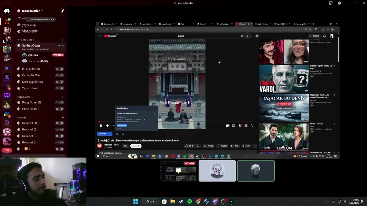This screenshot has height=206, width=367.
Task: Click Paylaş share button
Action: click(208, 146)
